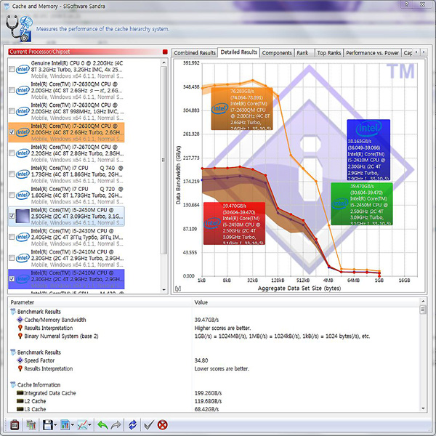
Task: Click the [y] axis toggle below chart
Action: click(x=178, y=288)
